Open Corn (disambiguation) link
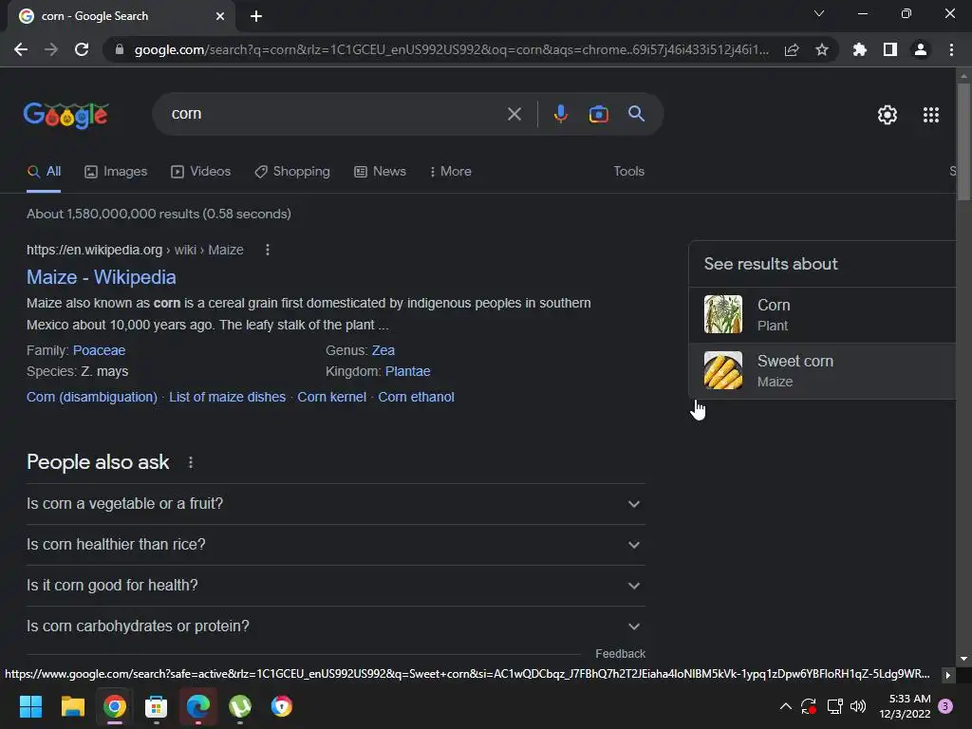The width and height of the screenshot is (972, 729). [92, 397]
